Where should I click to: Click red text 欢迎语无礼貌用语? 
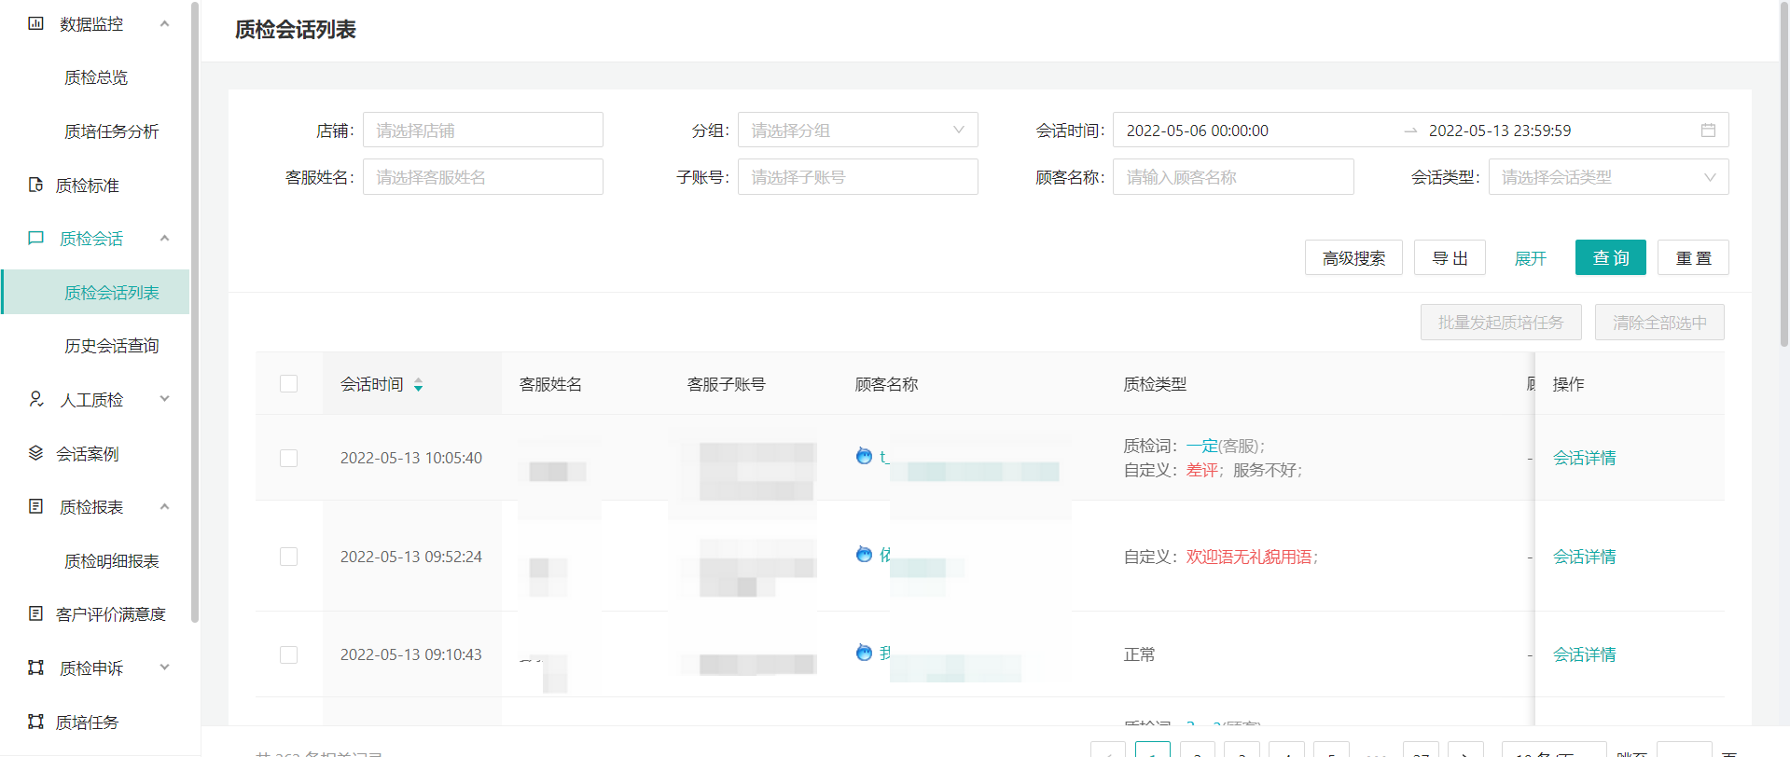[1249, 557]
